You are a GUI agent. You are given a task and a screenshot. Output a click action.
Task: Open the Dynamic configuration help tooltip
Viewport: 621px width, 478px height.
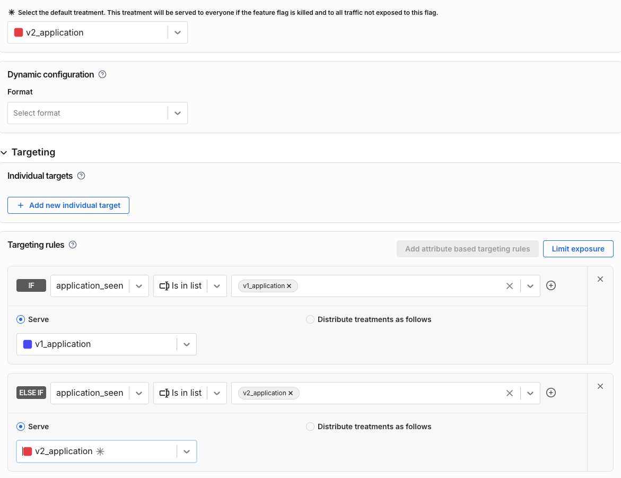point(102,74)
